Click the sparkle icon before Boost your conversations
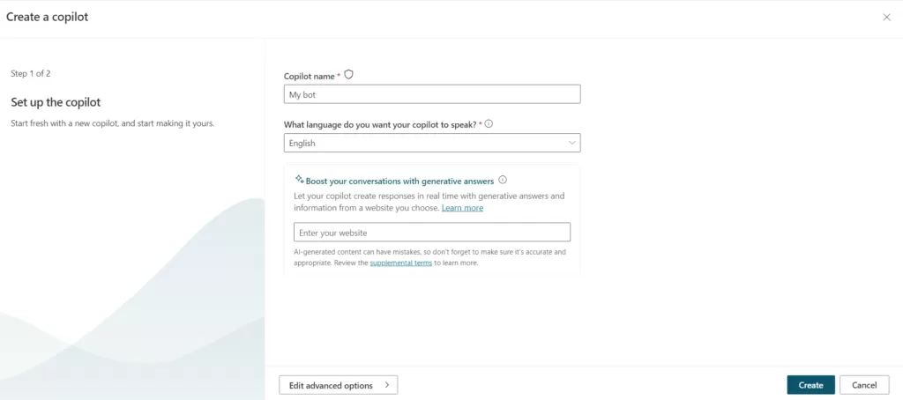This screenshot has height=400, width=903. [300, 180]
